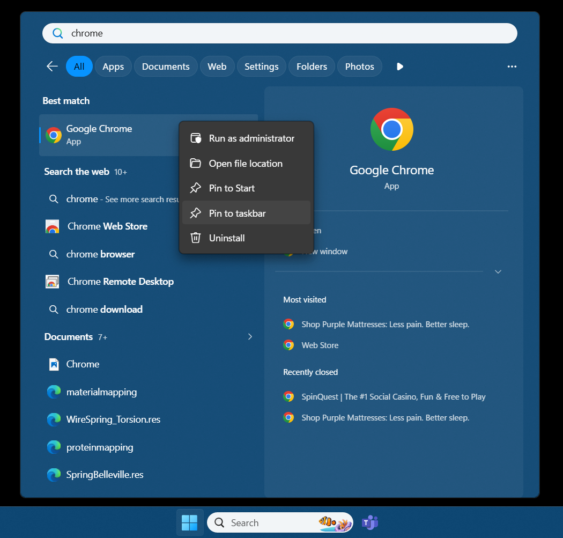Open the proteinmapping document
The height and width of the screenshot is (538, 563).
tap(148, 447)
